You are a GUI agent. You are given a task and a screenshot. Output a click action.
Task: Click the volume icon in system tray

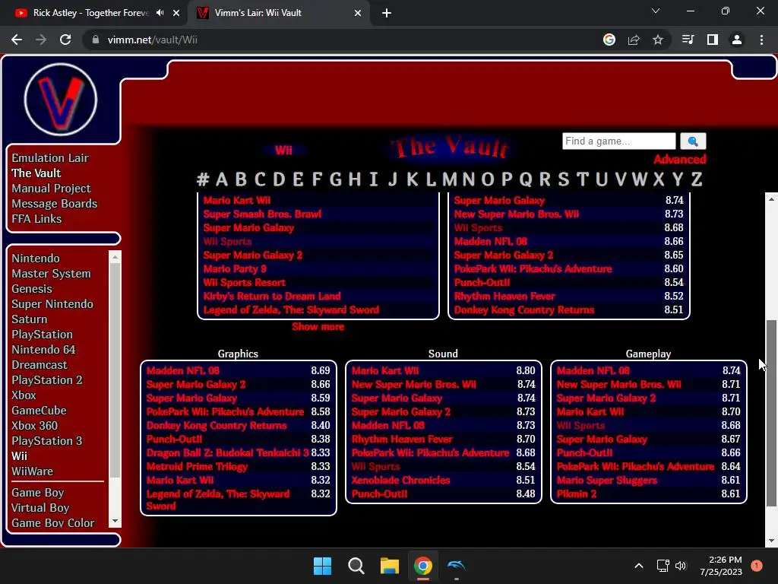(x=681, y=566)
